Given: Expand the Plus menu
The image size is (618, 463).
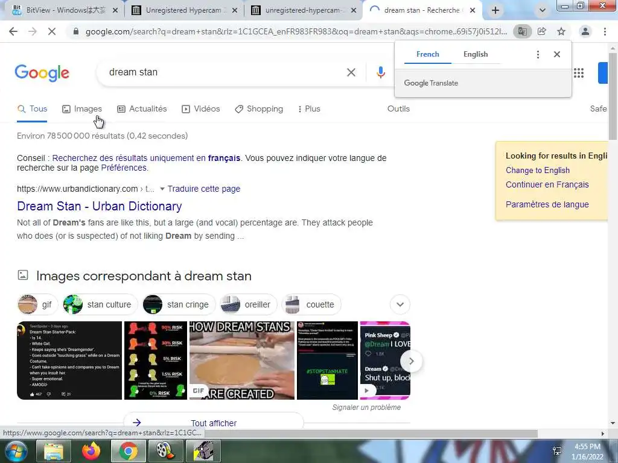Looking at the screenshot, I should tap(309, 109).
